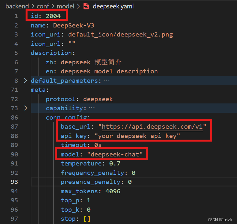
Task: Click line number 93 in gutter
Action: tap(14, 182)
